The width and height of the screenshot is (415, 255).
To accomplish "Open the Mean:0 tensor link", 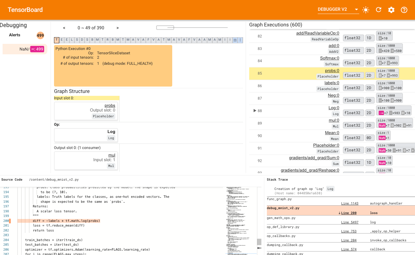I will coord(332,133).
